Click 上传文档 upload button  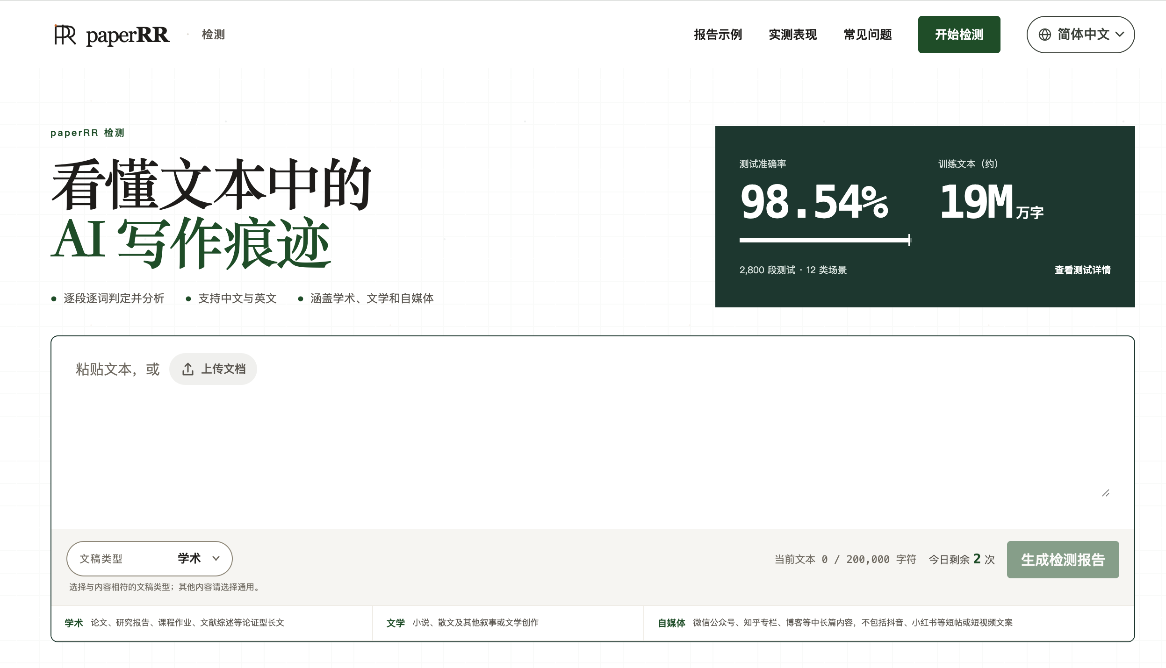click(213, 369)
